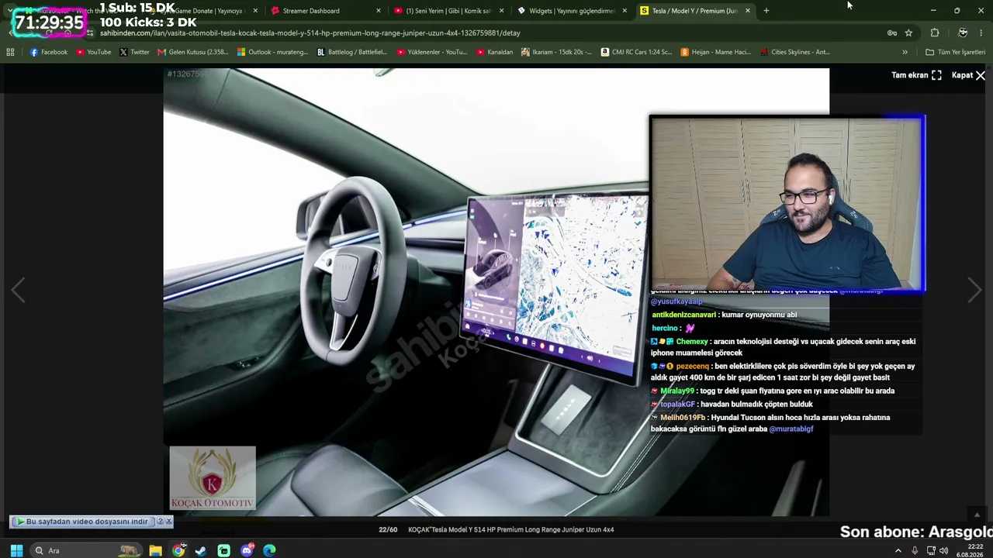
Task: Close the Seni Yerim Gibi tab
Action: click(501, 11)
